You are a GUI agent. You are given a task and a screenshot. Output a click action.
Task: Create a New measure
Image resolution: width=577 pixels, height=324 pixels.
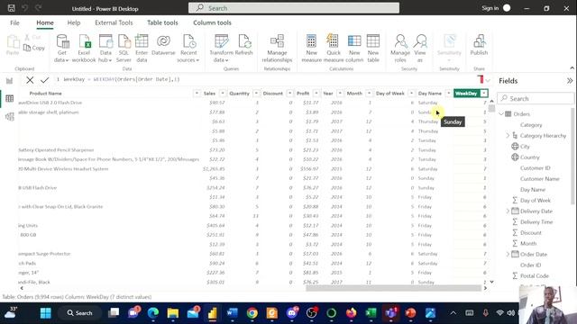(311, 49)
